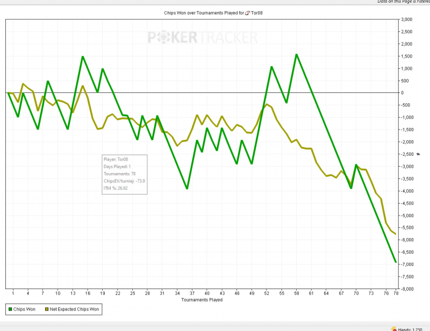Viewport: 430px width, 331px height.
Task: Toggle the Chips Won legend label
Action: [x=25, y=310]
